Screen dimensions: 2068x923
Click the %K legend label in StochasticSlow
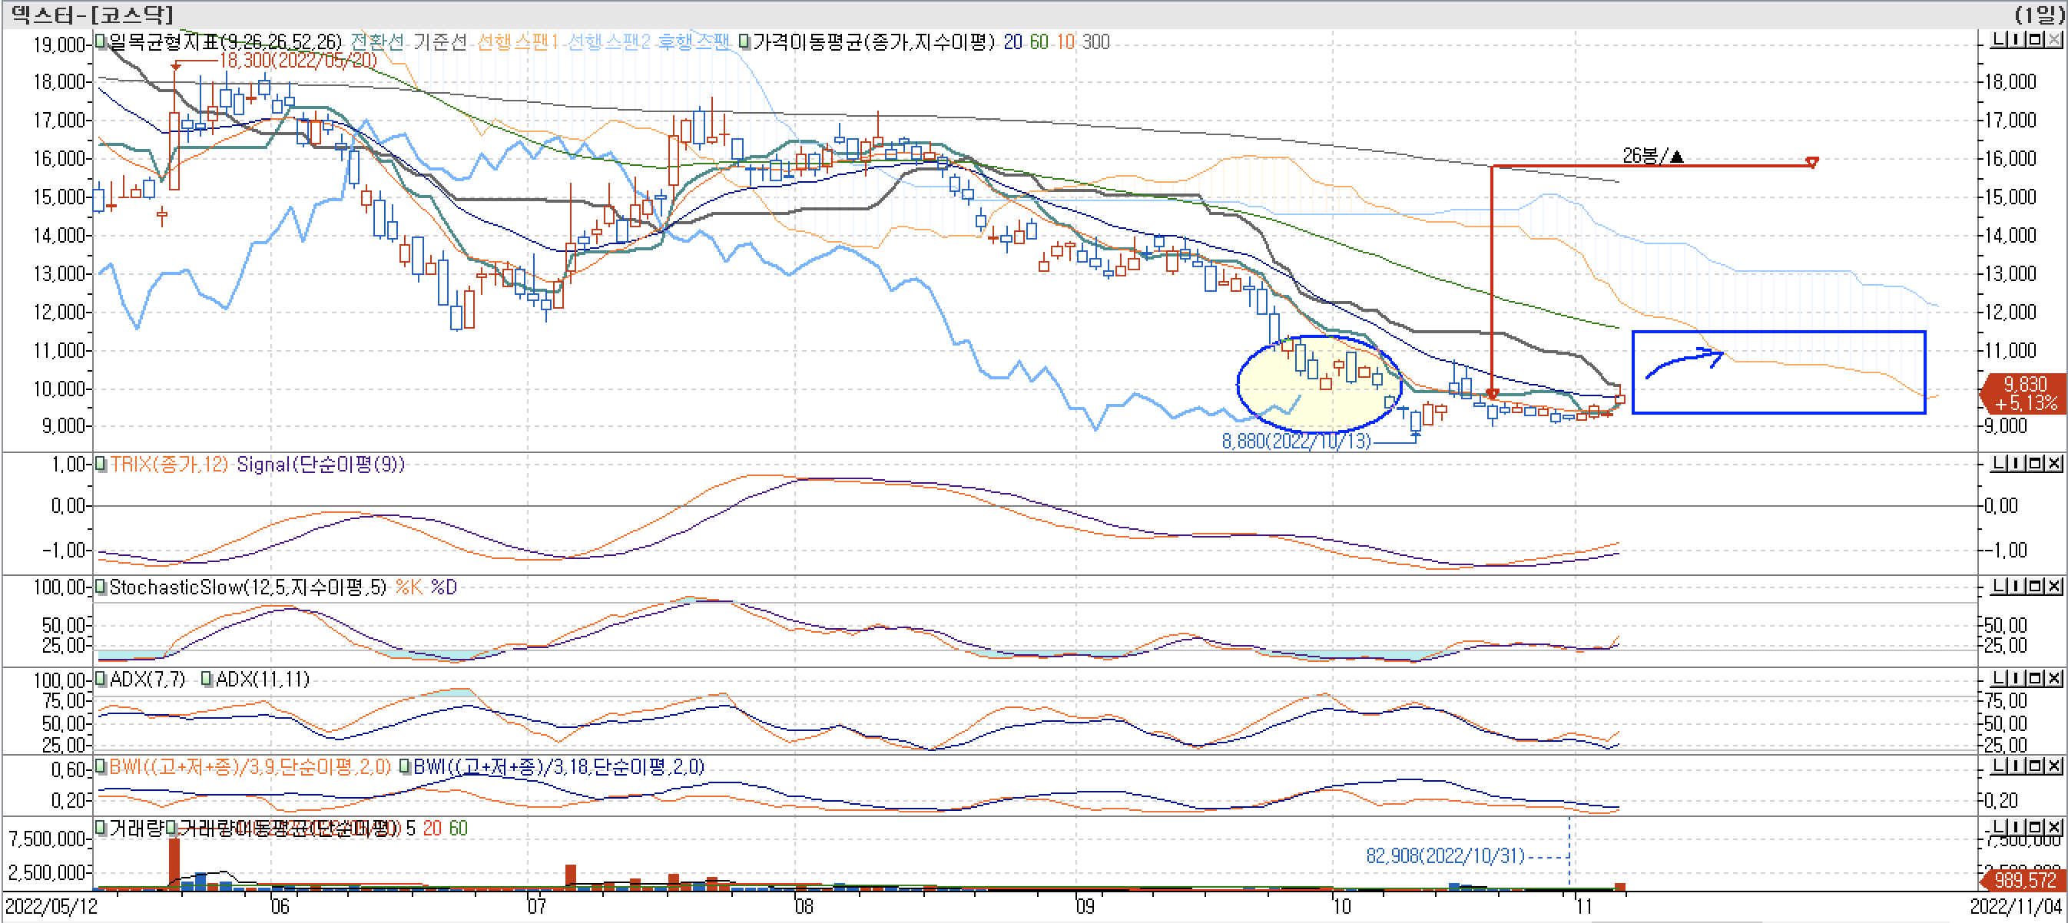pos(409,587)
